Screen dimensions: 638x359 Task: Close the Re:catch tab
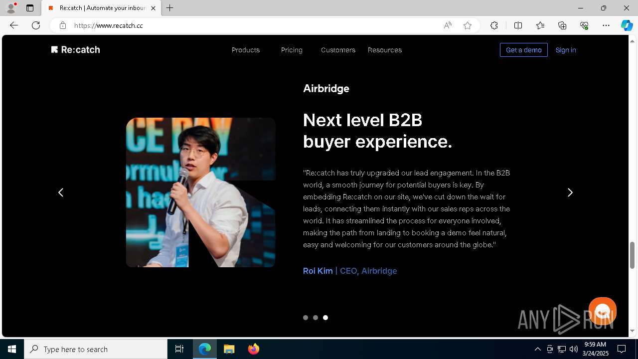coord(154,8)
